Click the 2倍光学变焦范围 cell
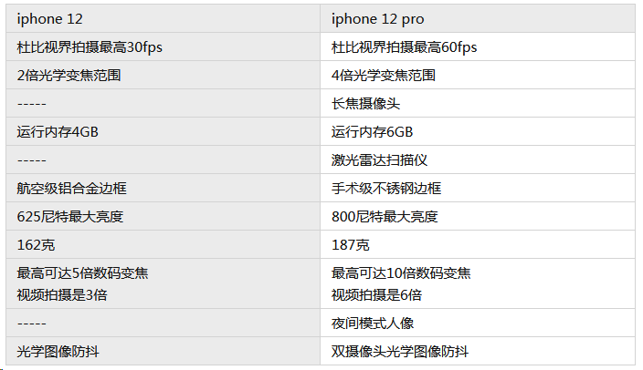 coord(163,76)
